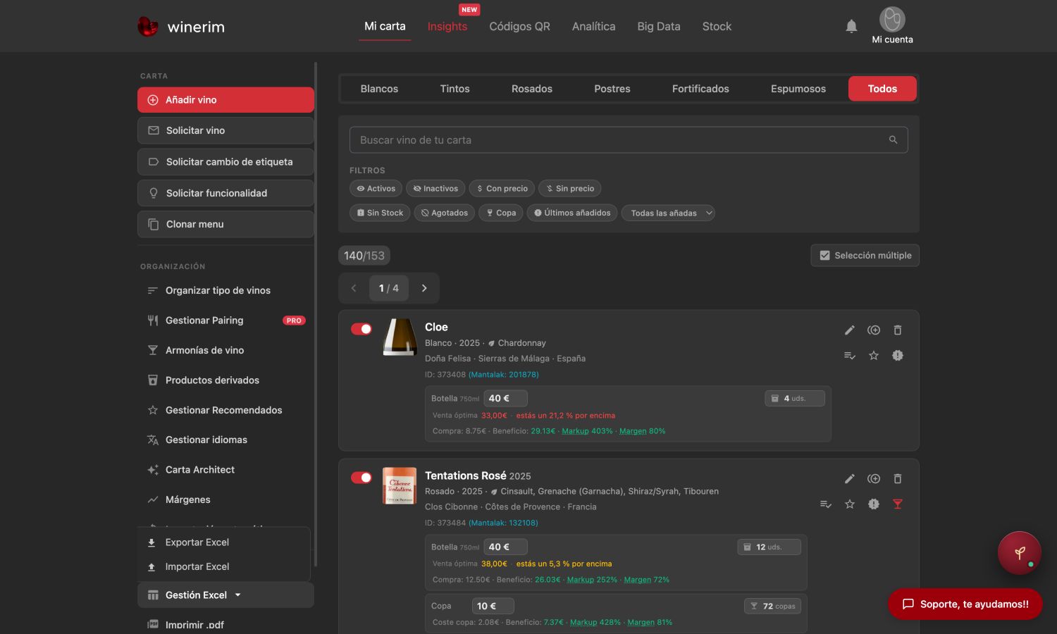Filter wines by Tintos
The height and width of the screenshot is (634, 1057).
[x=455, y=89]
